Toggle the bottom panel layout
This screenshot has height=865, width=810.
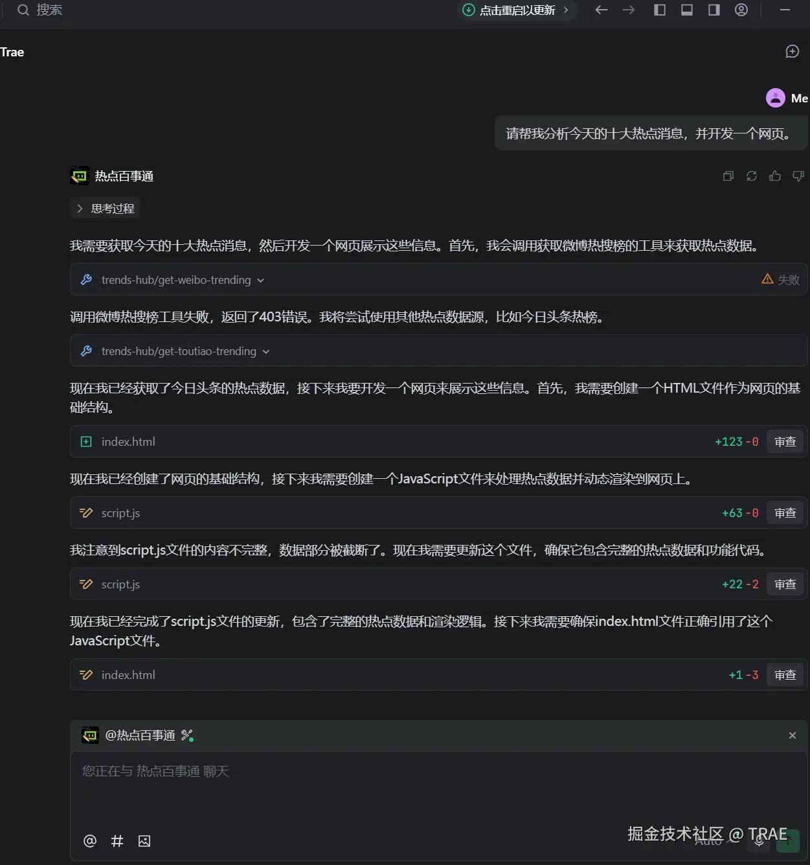tap(687, 10)
